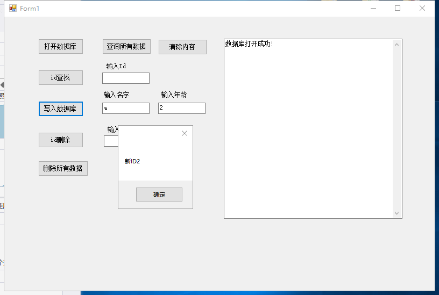
Task: Minimize the Form1 window
Action: coord(373,8)
